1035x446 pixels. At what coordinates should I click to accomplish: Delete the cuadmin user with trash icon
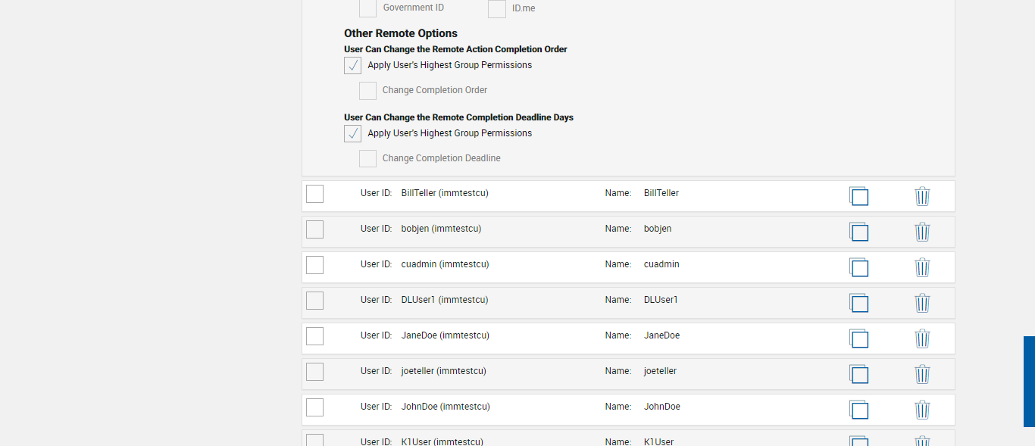[x=922, y=267]
